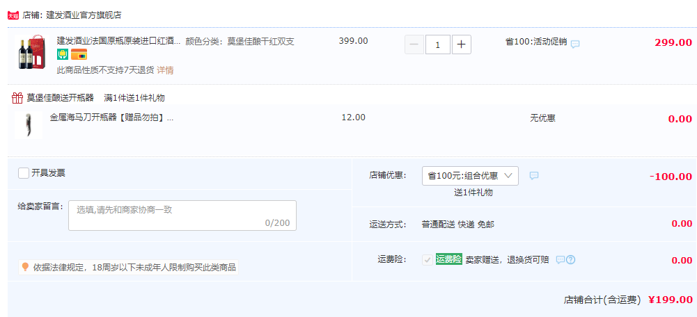Click the 依据法律规定，18周岁以下 legal notice text
This screenshot has height=317, width=697.
pos(134,268)
